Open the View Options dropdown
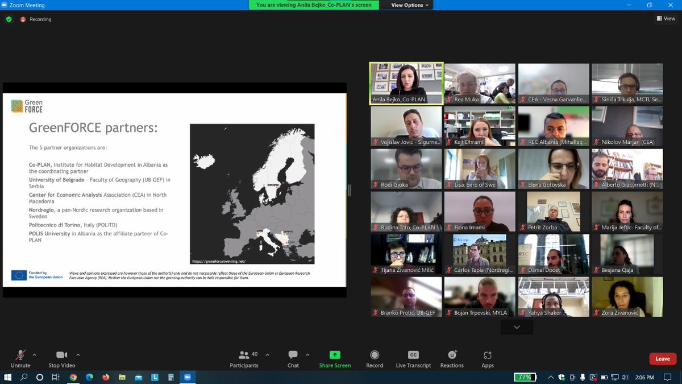 pyautogui.click(x=410, y=5)
